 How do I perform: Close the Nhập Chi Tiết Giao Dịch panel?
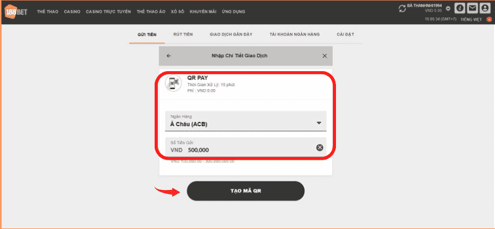click(x=324, y=56)
